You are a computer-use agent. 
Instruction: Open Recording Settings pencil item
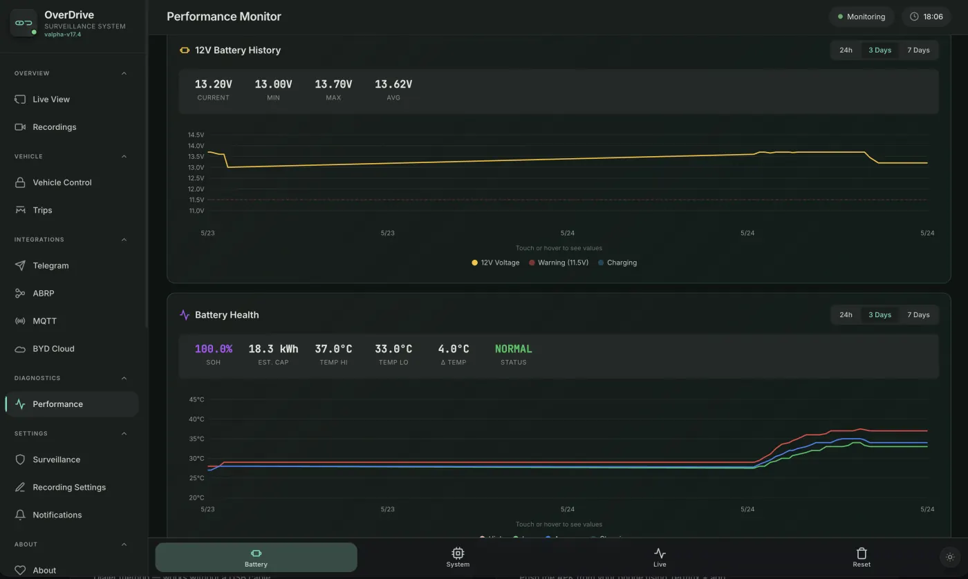point(72,487)
